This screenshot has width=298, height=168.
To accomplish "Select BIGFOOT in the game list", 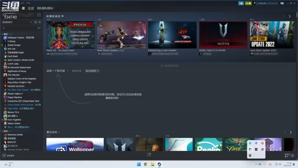I will pos(12,142).
